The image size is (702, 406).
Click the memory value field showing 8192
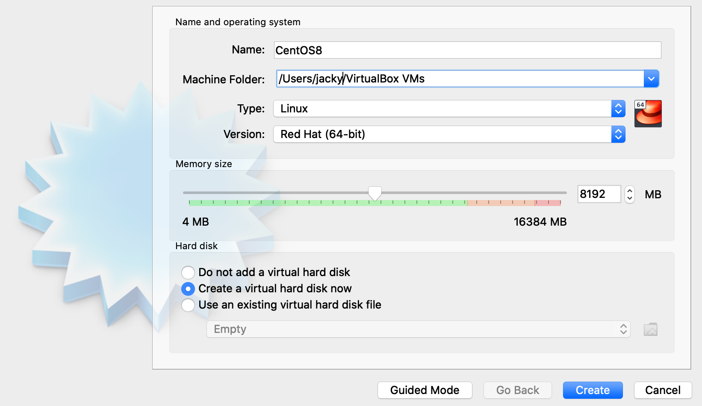pos(599,194)
